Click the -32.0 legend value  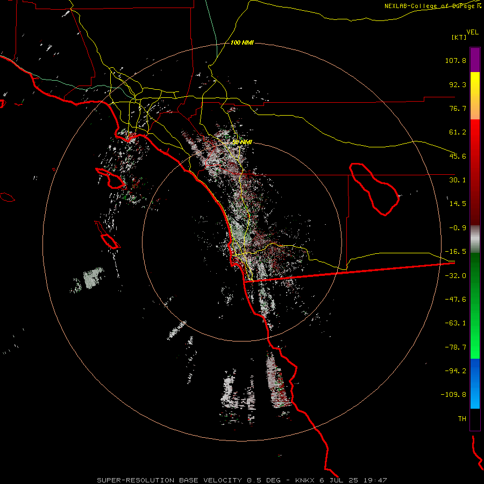(455, 276)
